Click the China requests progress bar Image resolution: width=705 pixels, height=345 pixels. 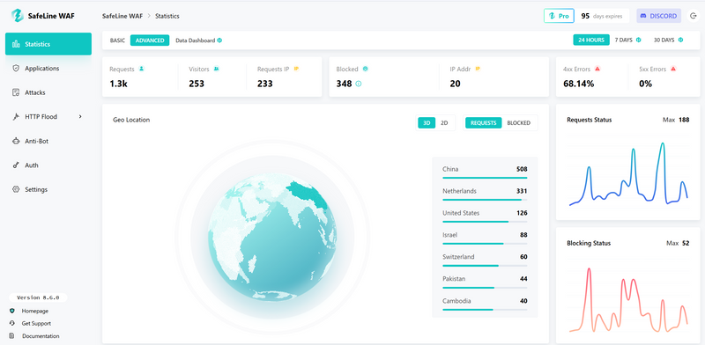coord(485,178)
